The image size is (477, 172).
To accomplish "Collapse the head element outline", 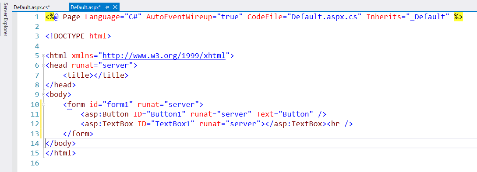I will 44,65.
